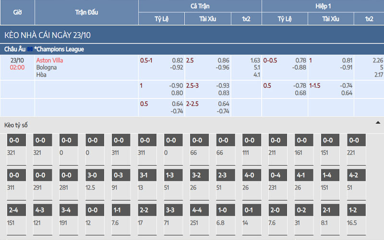The height and width of the screenshot is (240, 384).
Task: Collapse the Kèo tỷ số section arrow
Action: (x=378, y=123)
